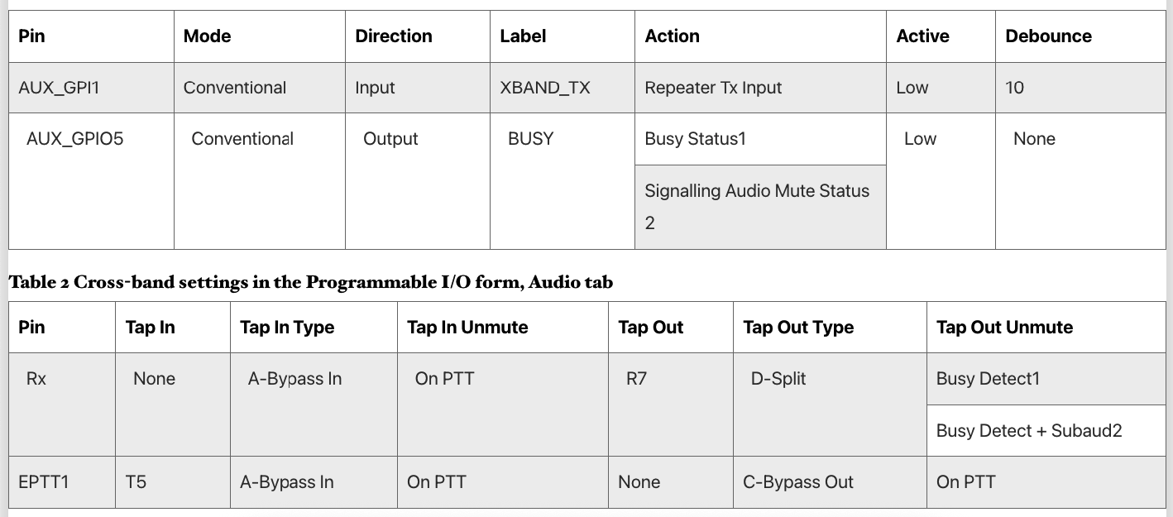Screen dimensions: 1173x517
Task: Click the AUX_GPI1 pin cell
Action: (91, 88)
